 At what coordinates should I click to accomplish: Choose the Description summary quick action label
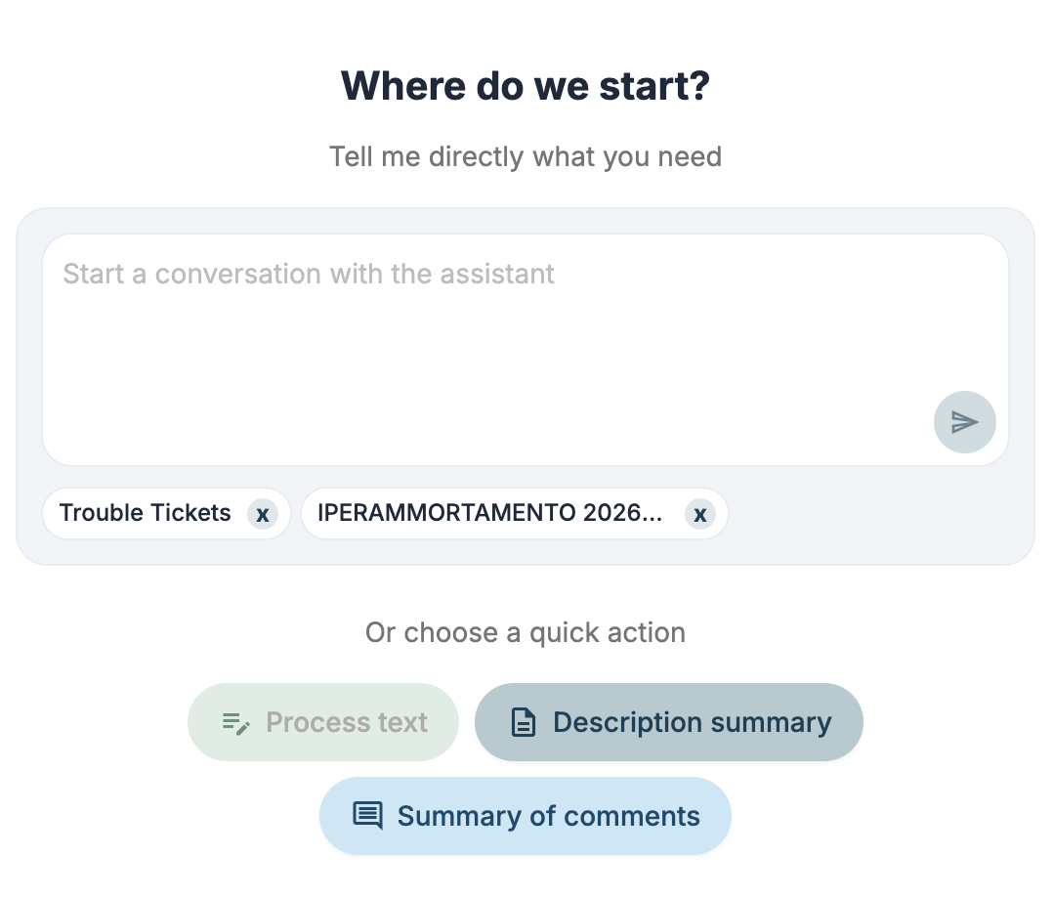point(693,722)
